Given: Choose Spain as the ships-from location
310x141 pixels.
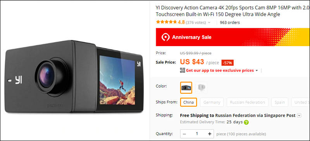Looking at the screenshot, I should pyautogui.click(x=279, y=102).
